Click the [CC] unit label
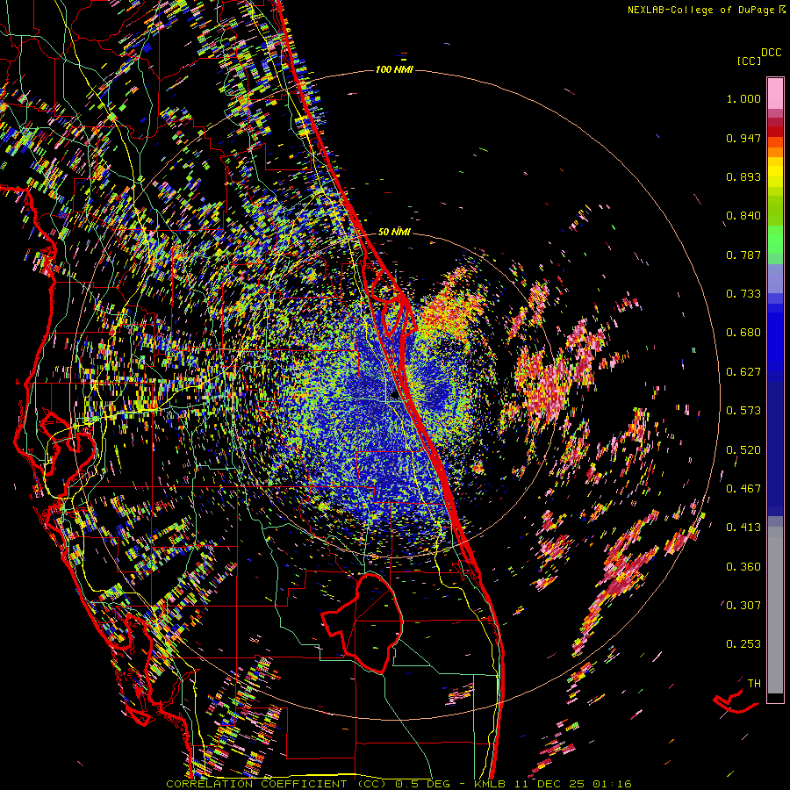The image size is (790, 790). [x=749, y=61]
